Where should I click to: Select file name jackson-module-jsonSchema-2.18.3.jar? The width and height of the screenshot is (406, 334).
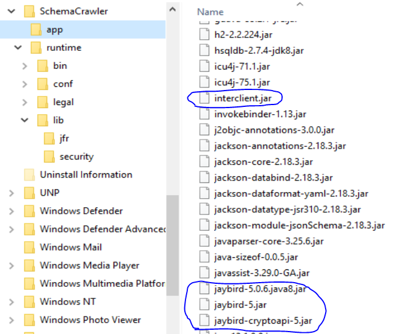point(299,225)
